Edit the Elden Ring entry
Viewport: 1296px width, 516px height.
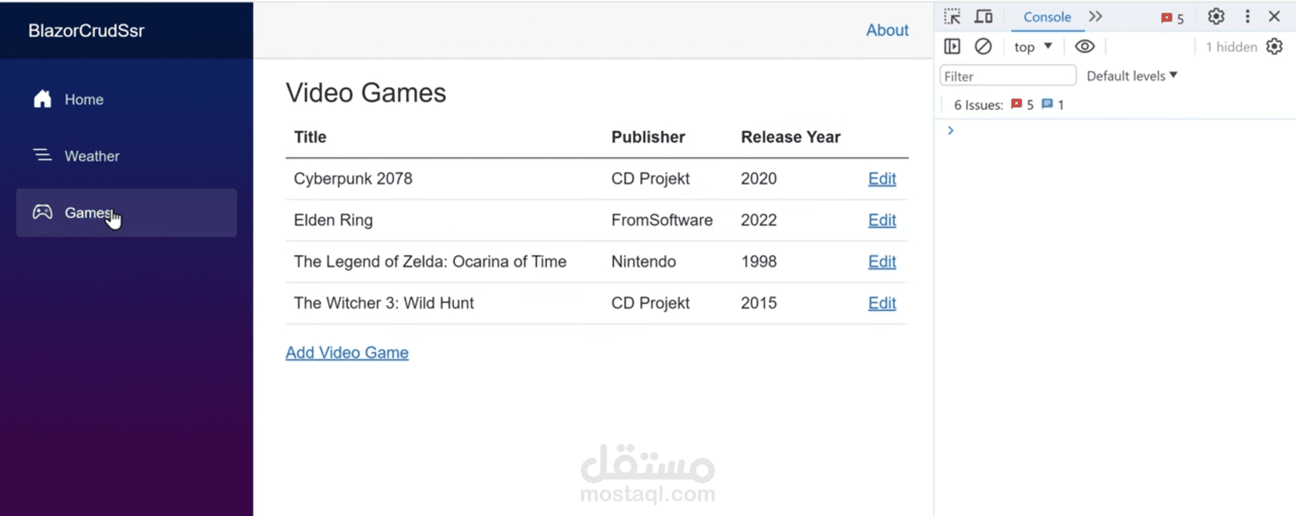882,220
